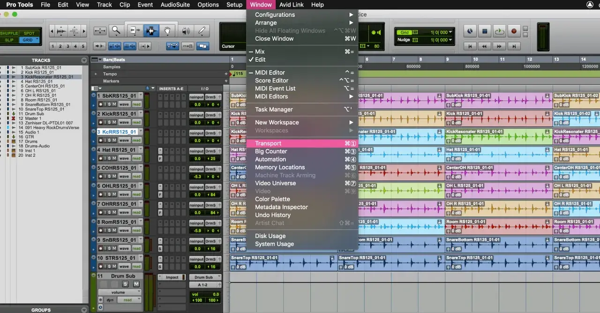
Task: Toggle Automation Follows Edit button
Action: [x=172, y=46]
